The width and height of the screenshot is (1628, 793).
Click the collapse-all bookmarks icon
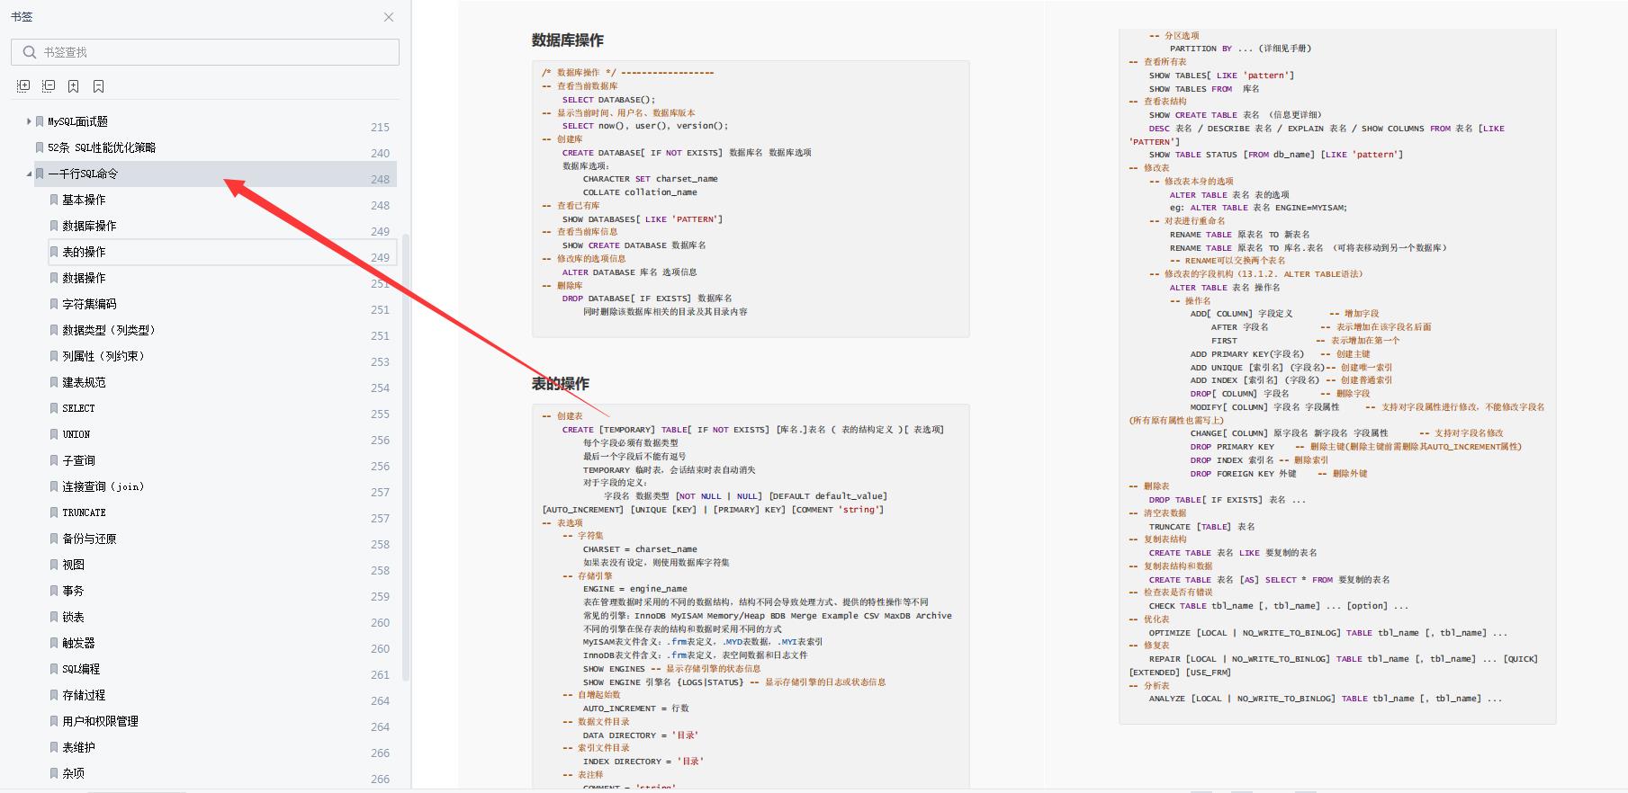(x=49, y=86)
